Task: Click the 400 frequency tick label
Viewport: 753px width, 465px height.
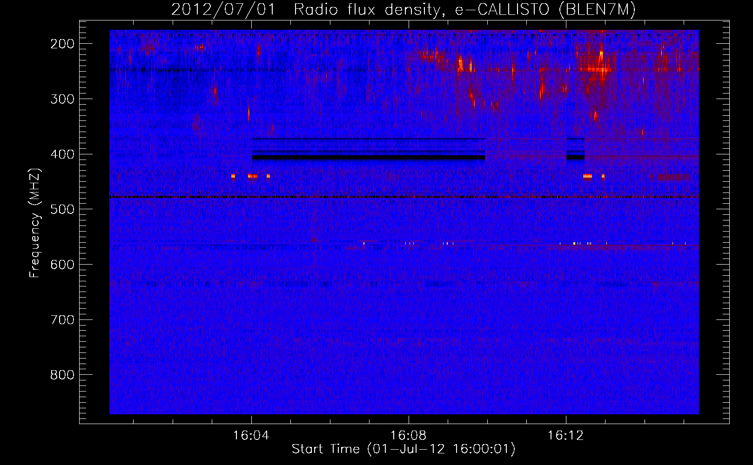Action: (x=62, y=154)
